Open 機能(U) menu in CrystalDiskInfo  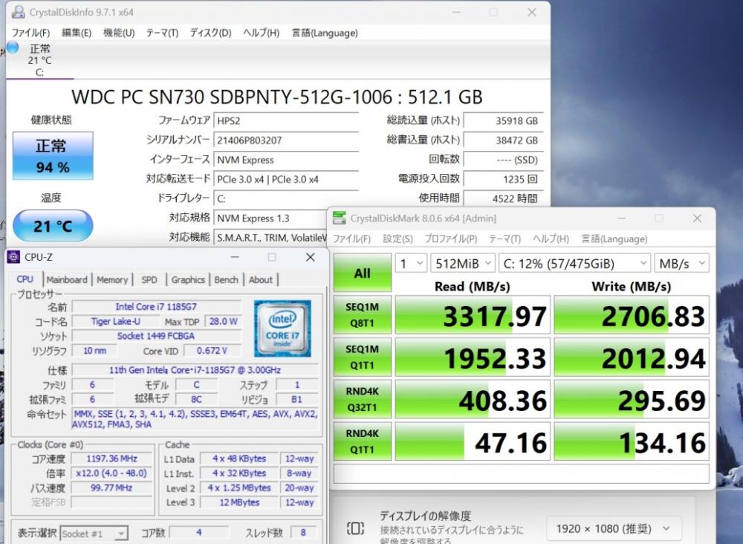coord(119,33)
